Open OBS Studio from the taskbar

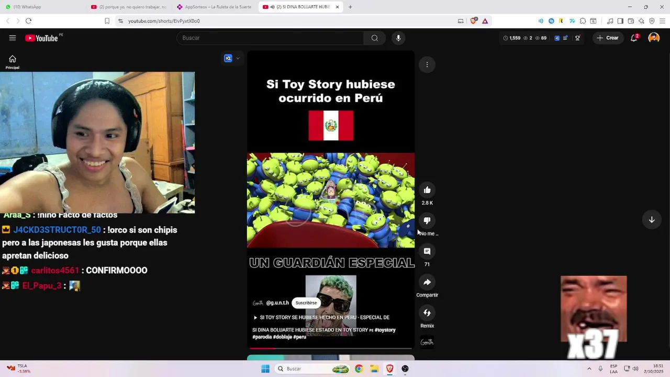coord(405,369)
